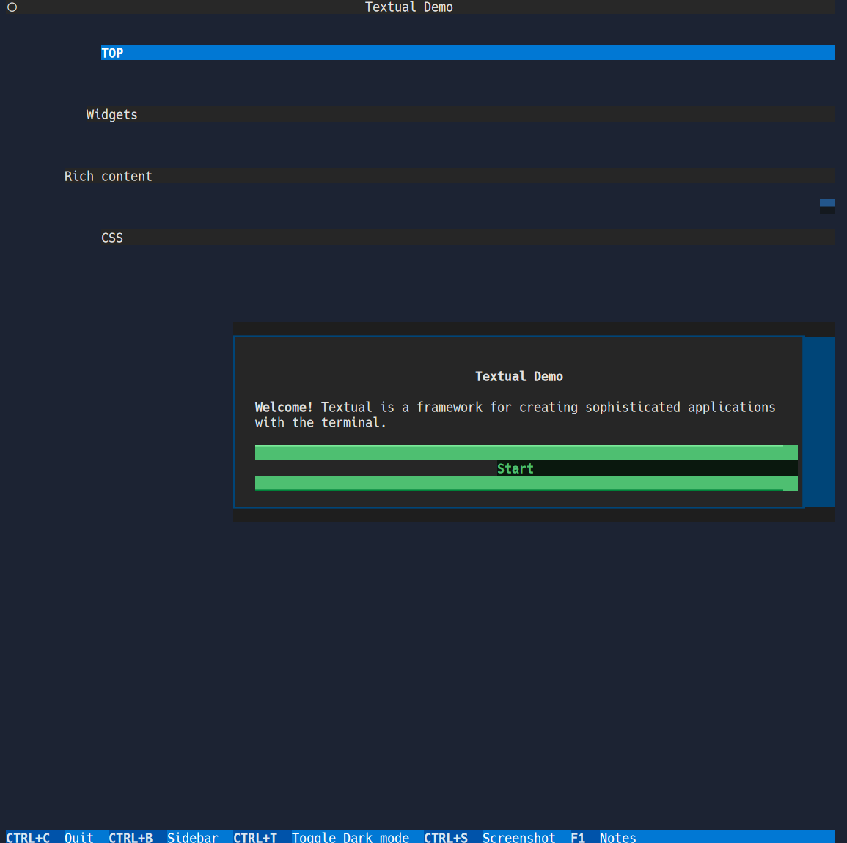Click the F1 key label

(x=577, y=837)
